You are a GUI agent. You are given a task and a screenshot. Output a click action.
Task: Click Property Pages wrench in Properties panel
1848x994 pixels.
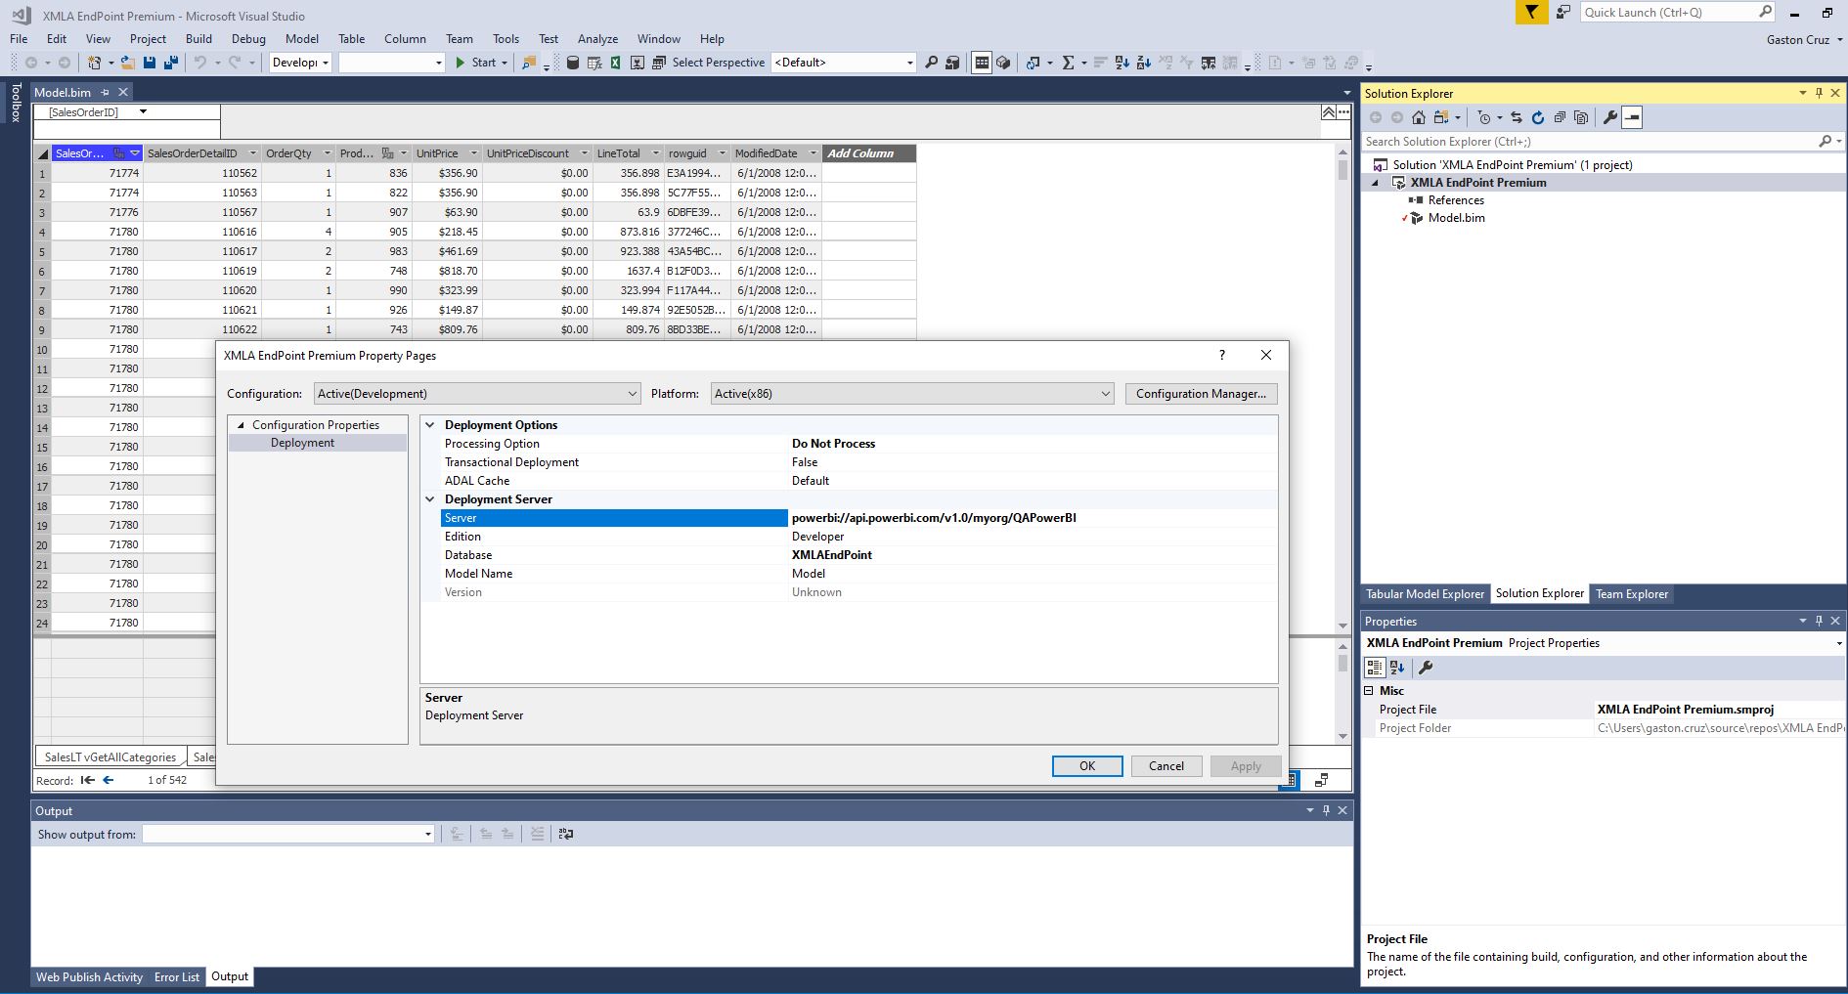1426,668
